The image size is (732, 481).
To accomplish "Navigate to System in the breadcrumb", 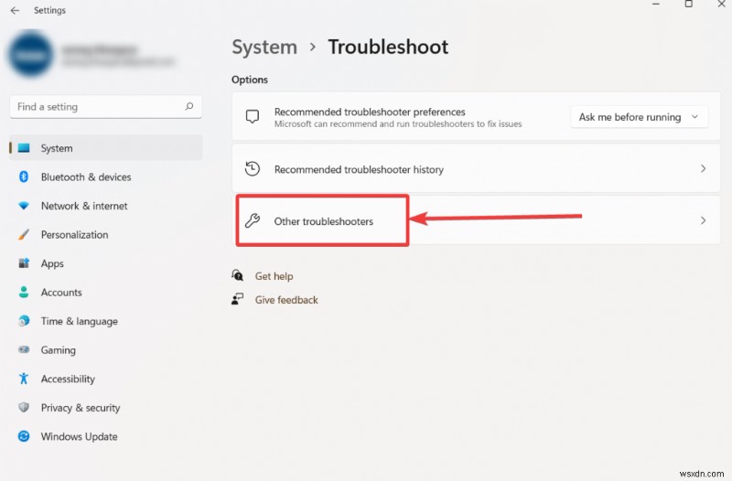I will (264, 48).
